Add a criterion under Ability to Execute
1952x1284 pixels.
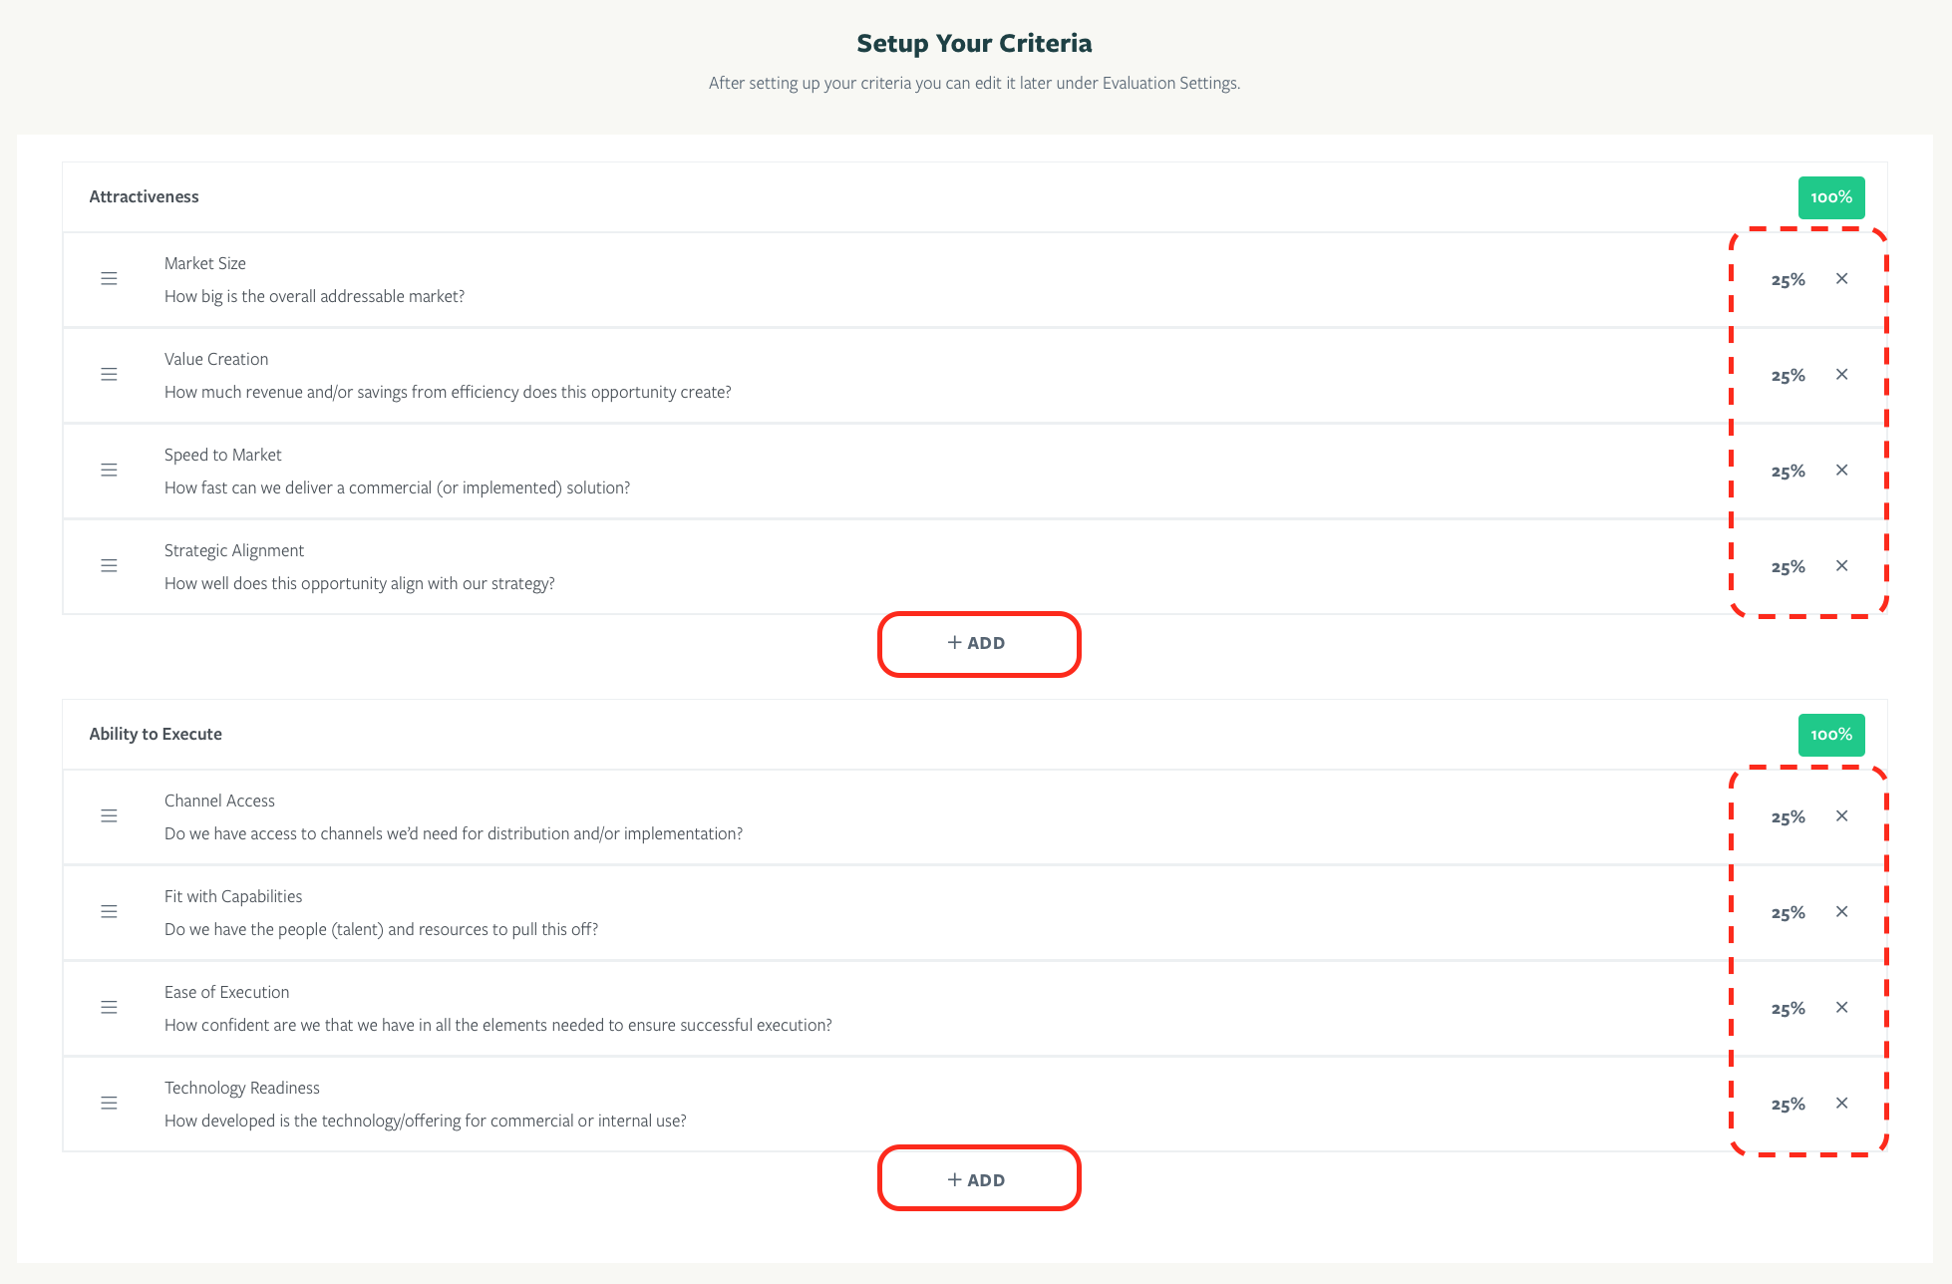click(x=978, y=1179)
